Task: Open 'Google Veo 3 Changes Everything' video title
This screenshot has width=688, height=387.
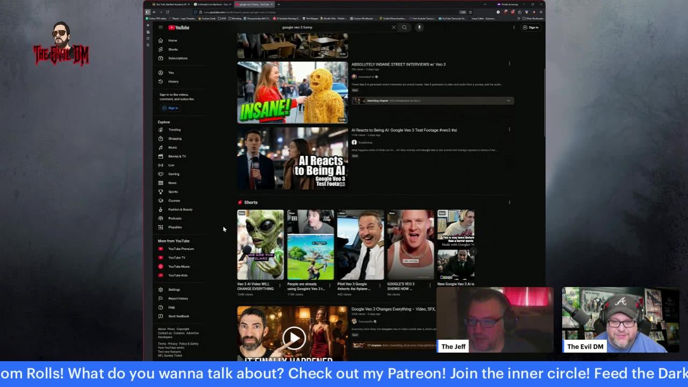Action: point(393,309)
